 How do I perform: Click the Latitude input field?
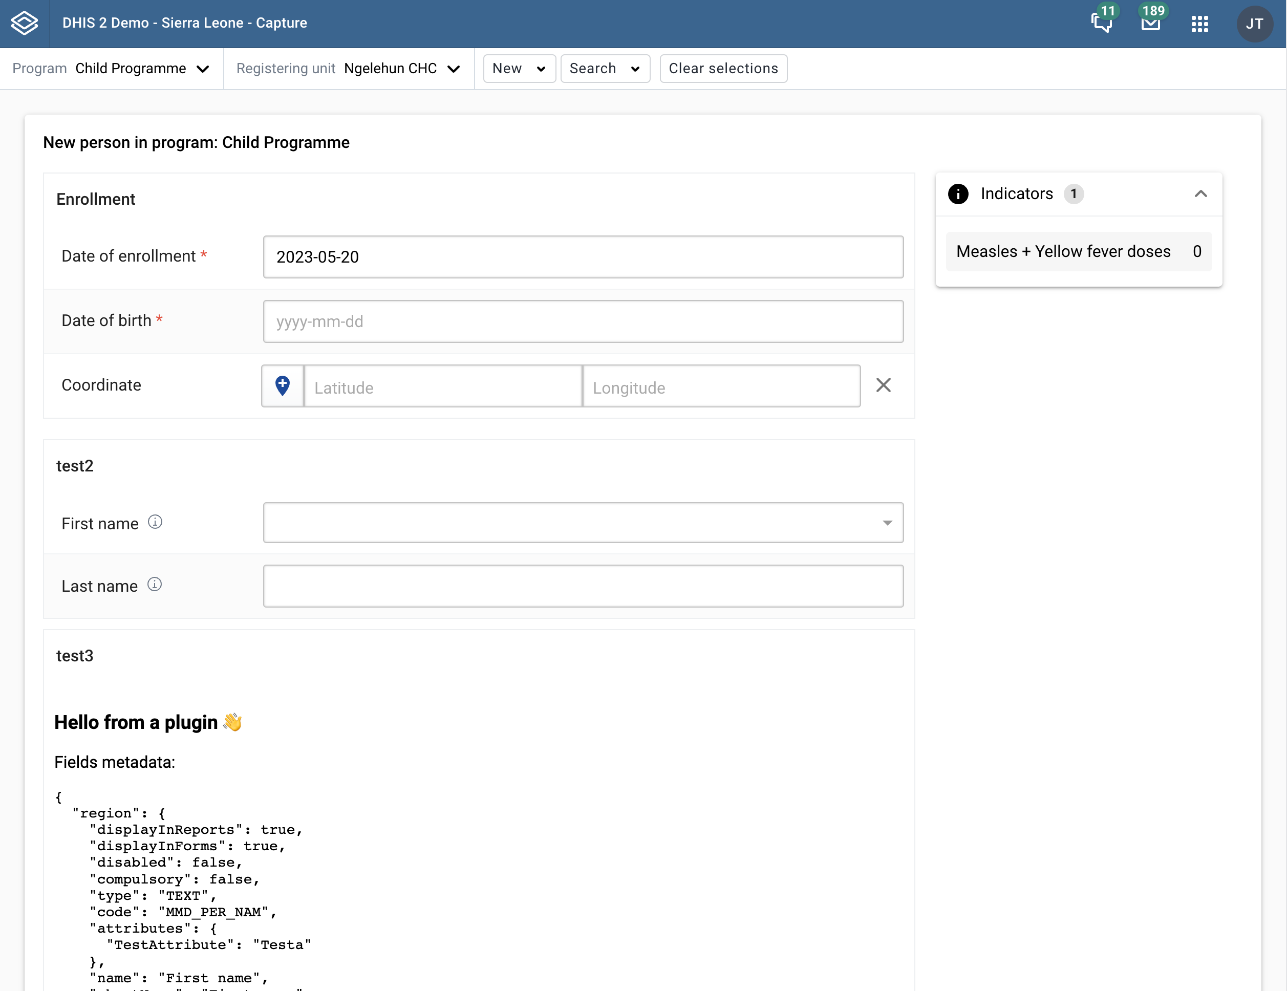point(442,386)
